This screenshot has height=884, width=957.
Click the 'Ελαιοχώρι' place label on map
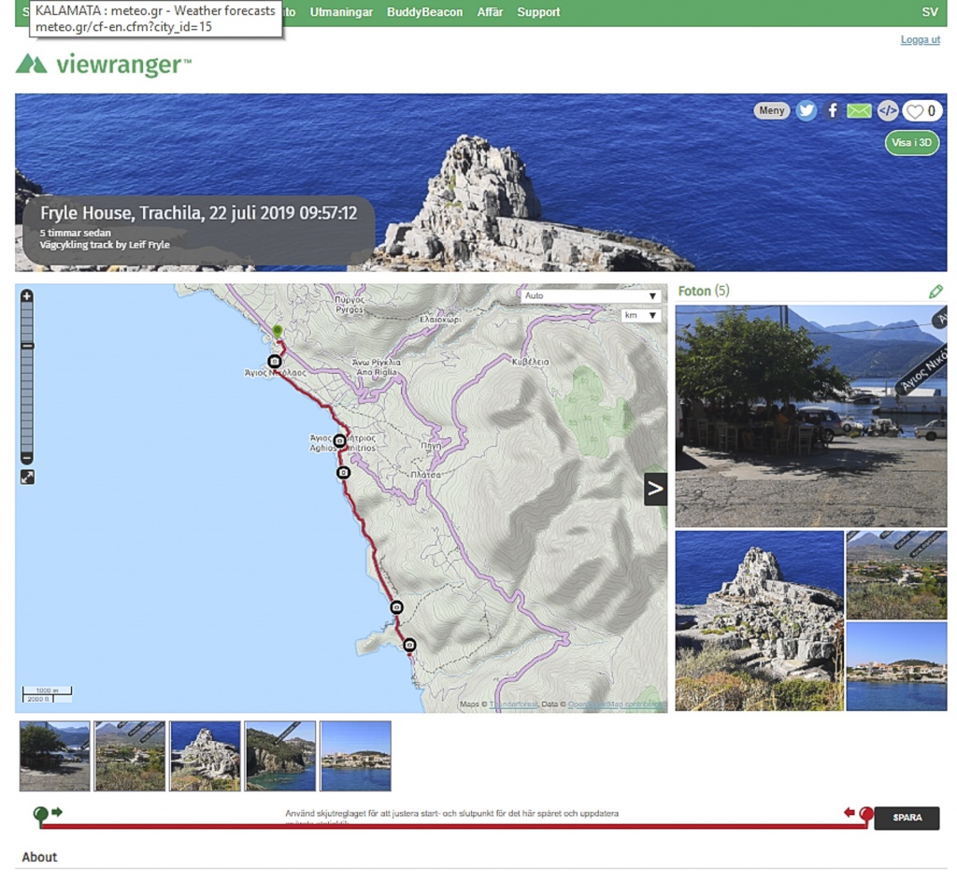coord(440,319)
